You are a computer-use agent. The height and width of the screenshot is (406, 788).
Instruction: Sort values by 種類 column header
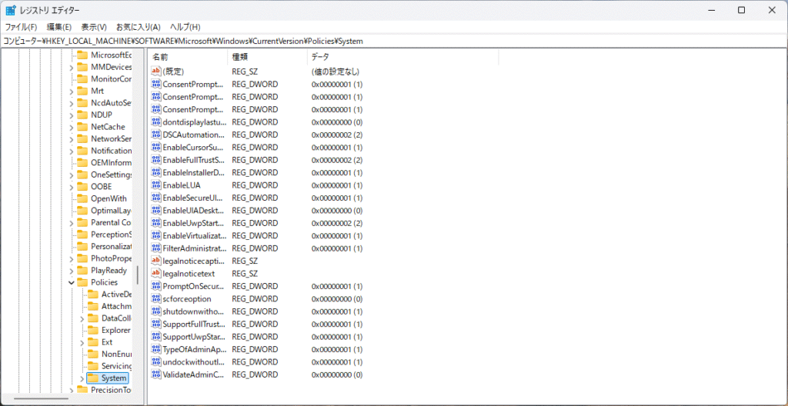click(266, 57)
